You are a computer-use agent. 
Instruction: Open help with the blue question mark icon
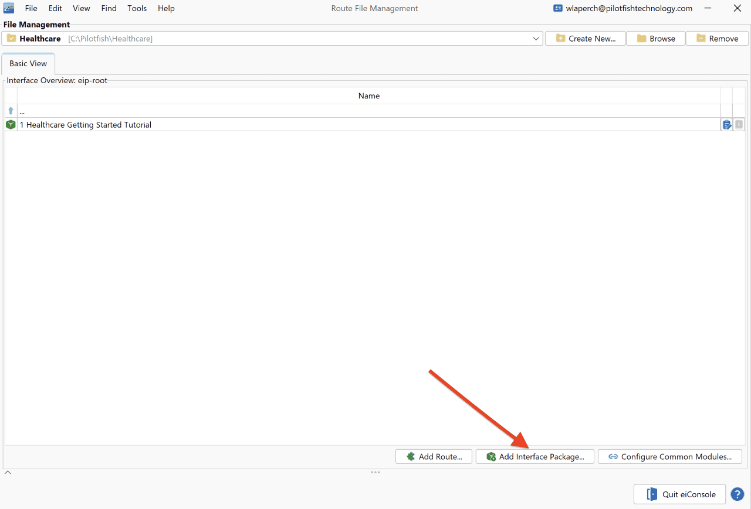tap(738, 494)
